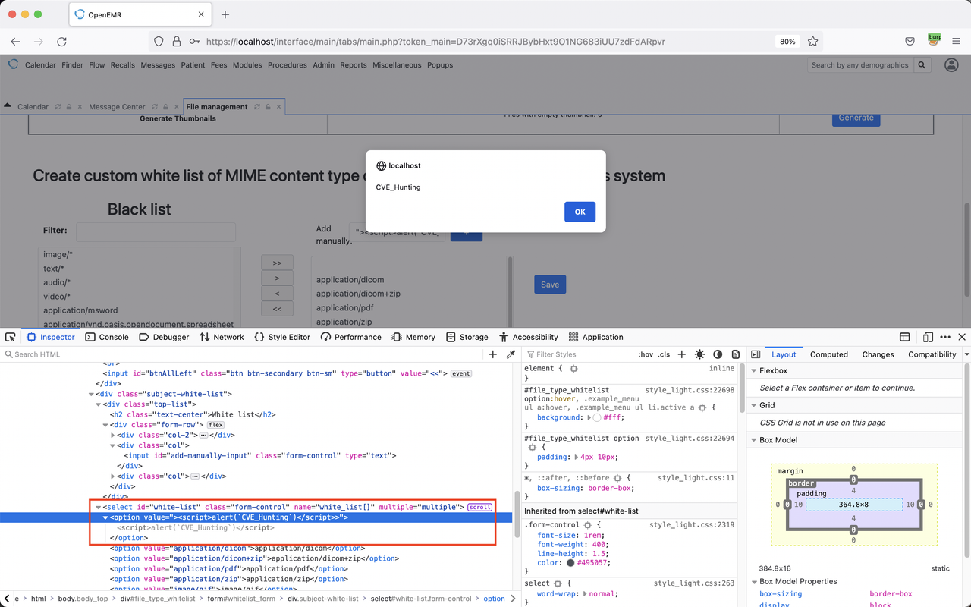Click the eyedropper color grab icon

(x=511, y=354)
